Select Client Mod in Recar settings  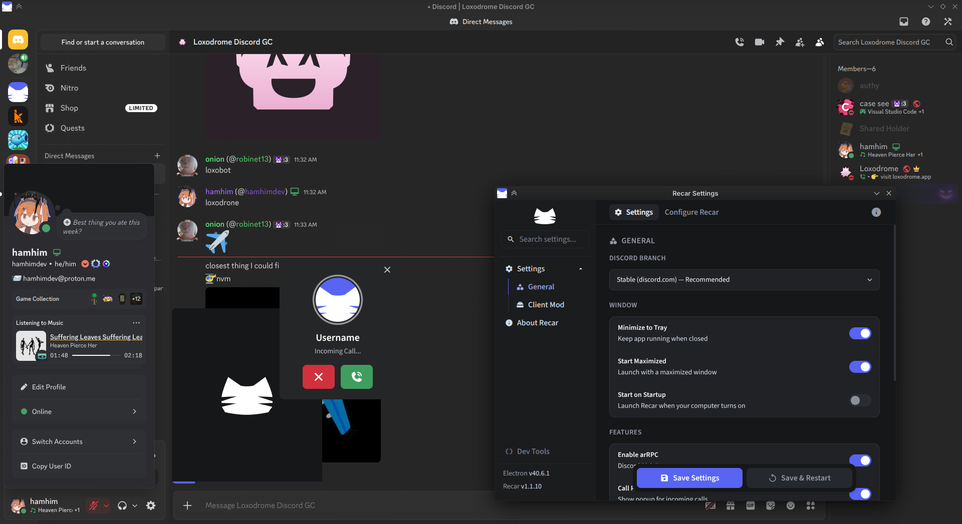point(546,304)
